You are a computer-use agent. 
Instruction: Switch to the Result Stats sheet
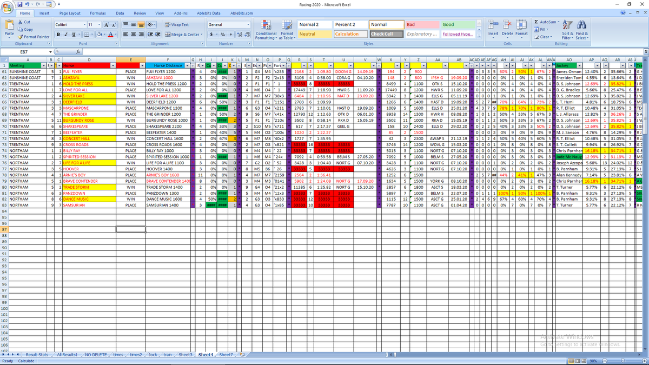(37, 355)
